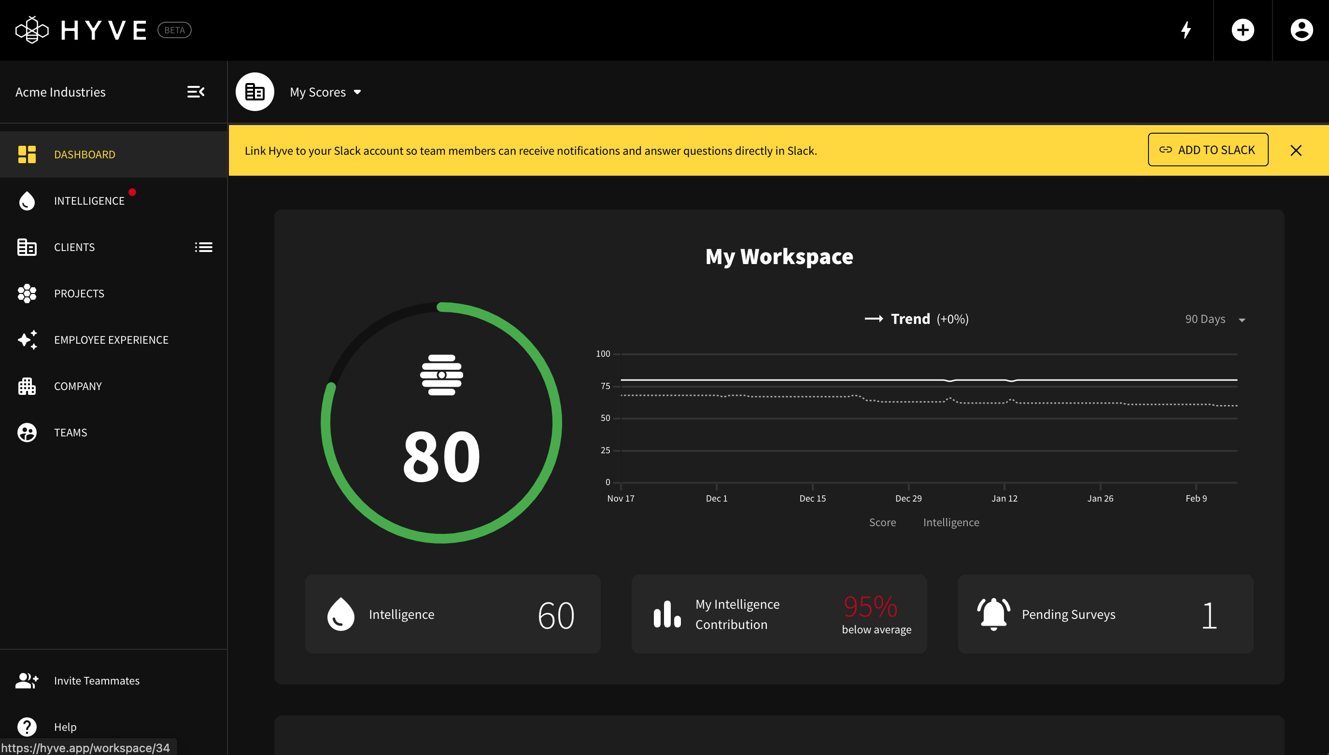Toggle the Intelligence legend item

click(951, 522)
